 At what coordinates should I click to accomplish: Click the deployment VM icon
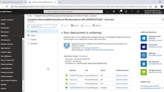click(67, 46)
